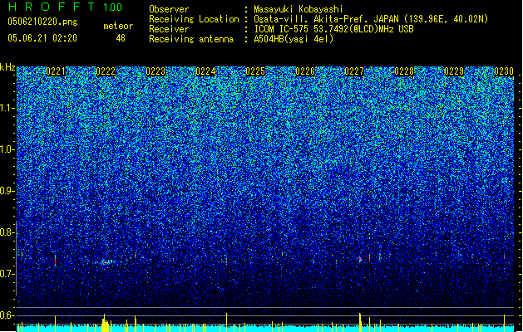
Task: Click the 0.8 kHz axis tick label
Action: click(7, 232)
